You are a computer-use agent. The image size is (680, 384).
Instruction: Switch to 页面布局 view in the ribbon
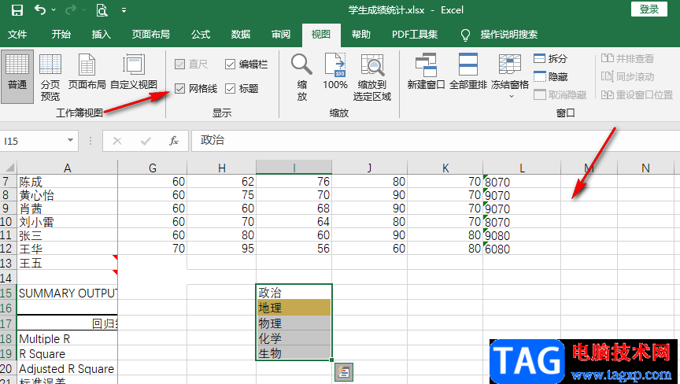coord(87,72)
